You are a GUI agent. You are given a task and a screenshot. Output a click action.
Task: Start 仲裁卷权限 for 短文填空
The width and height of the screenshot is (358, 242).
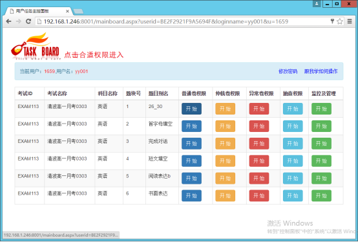225,160
